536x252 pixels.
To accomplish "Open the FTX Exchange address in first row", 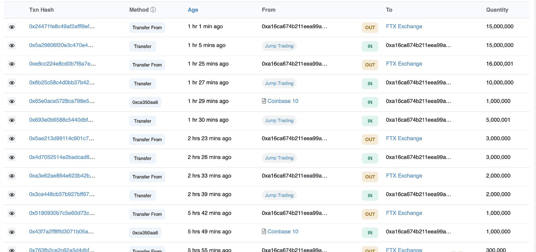I will coord(404,26).
